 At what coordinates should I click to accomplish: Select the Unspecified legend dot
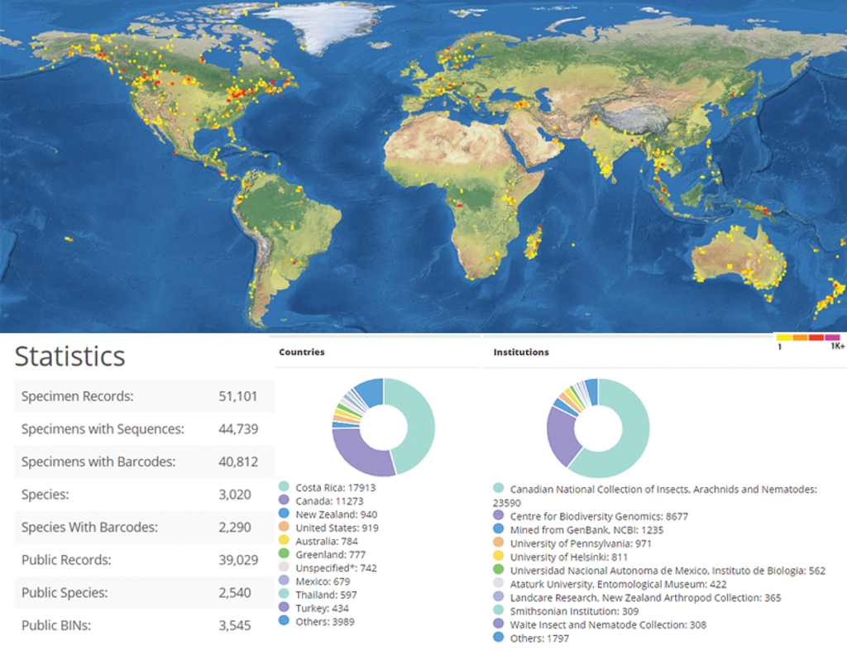(x=284, y=566)
